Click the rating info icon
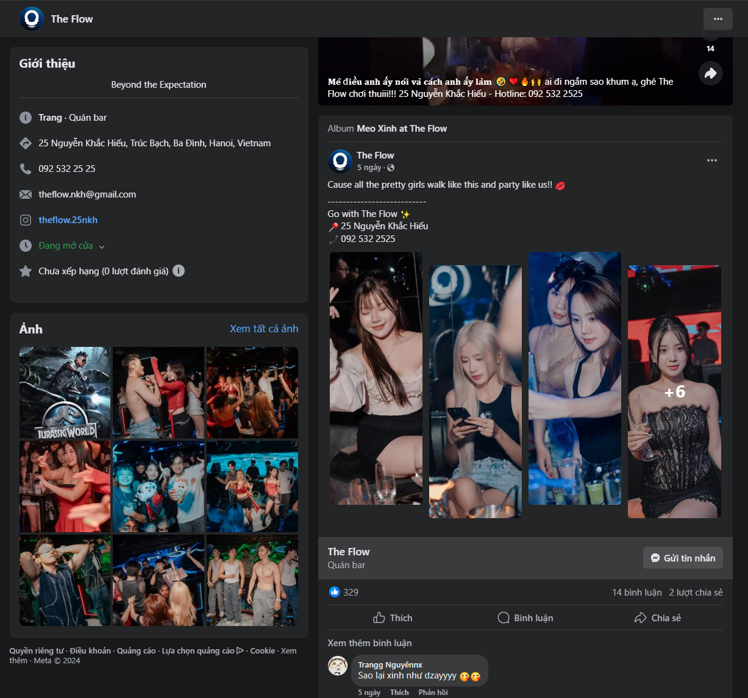This screenshot has height=698, width=748. 179,271
